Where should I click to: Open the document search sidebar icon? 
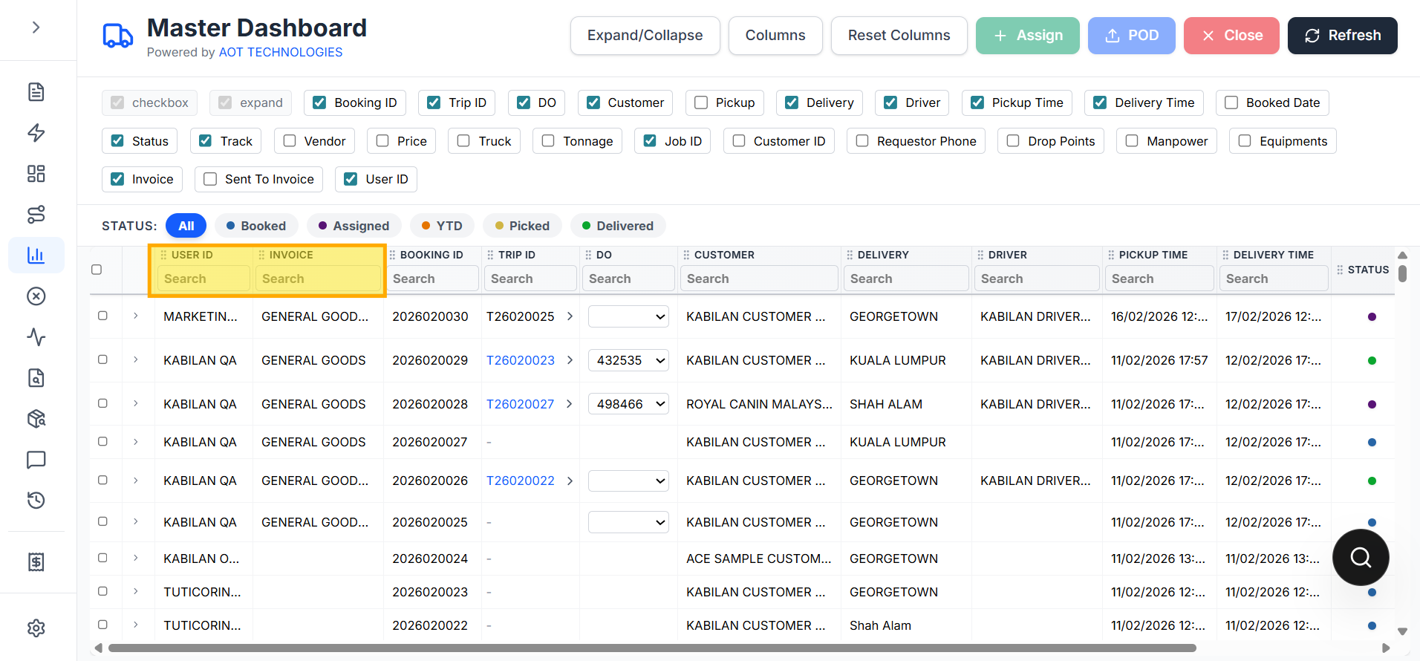[36, 378]
